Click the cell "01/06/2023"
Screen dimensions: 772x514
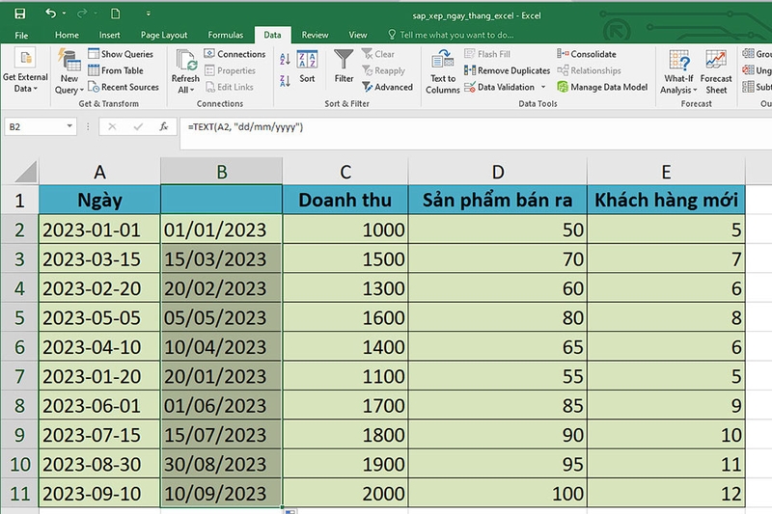221,406
